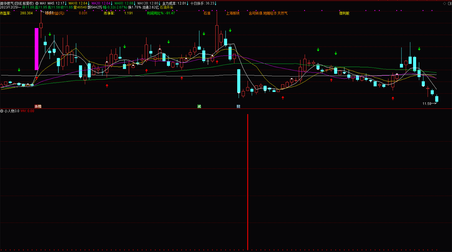
Task: Click the 财 financial report marker
Action: [239, 106]
